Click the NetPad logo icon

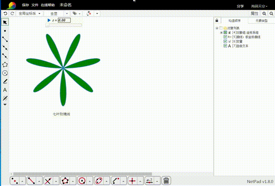point(12,5)
